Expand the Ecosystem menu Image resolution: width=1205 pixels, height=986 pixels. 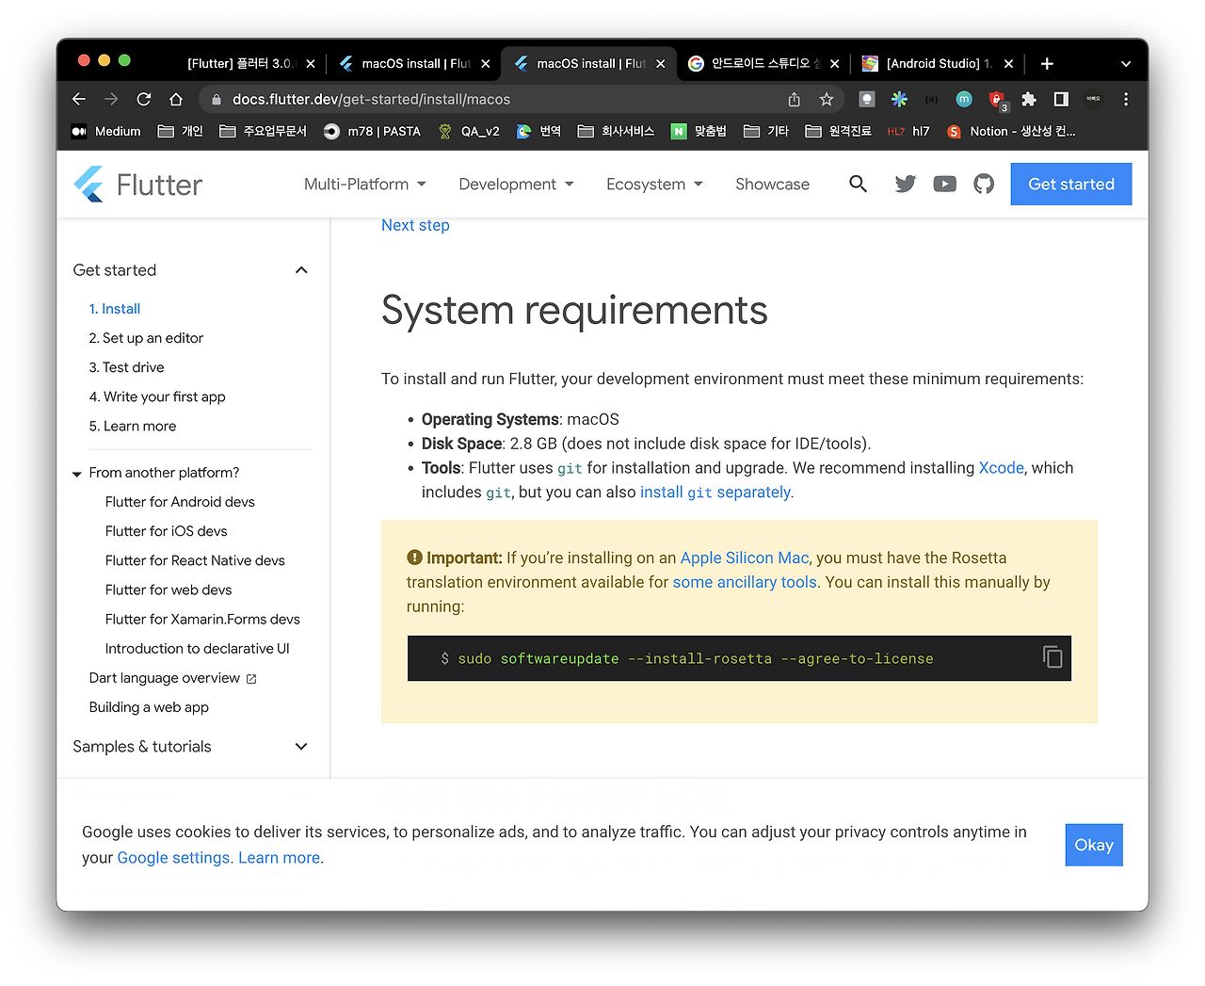[x=654, y=184]
